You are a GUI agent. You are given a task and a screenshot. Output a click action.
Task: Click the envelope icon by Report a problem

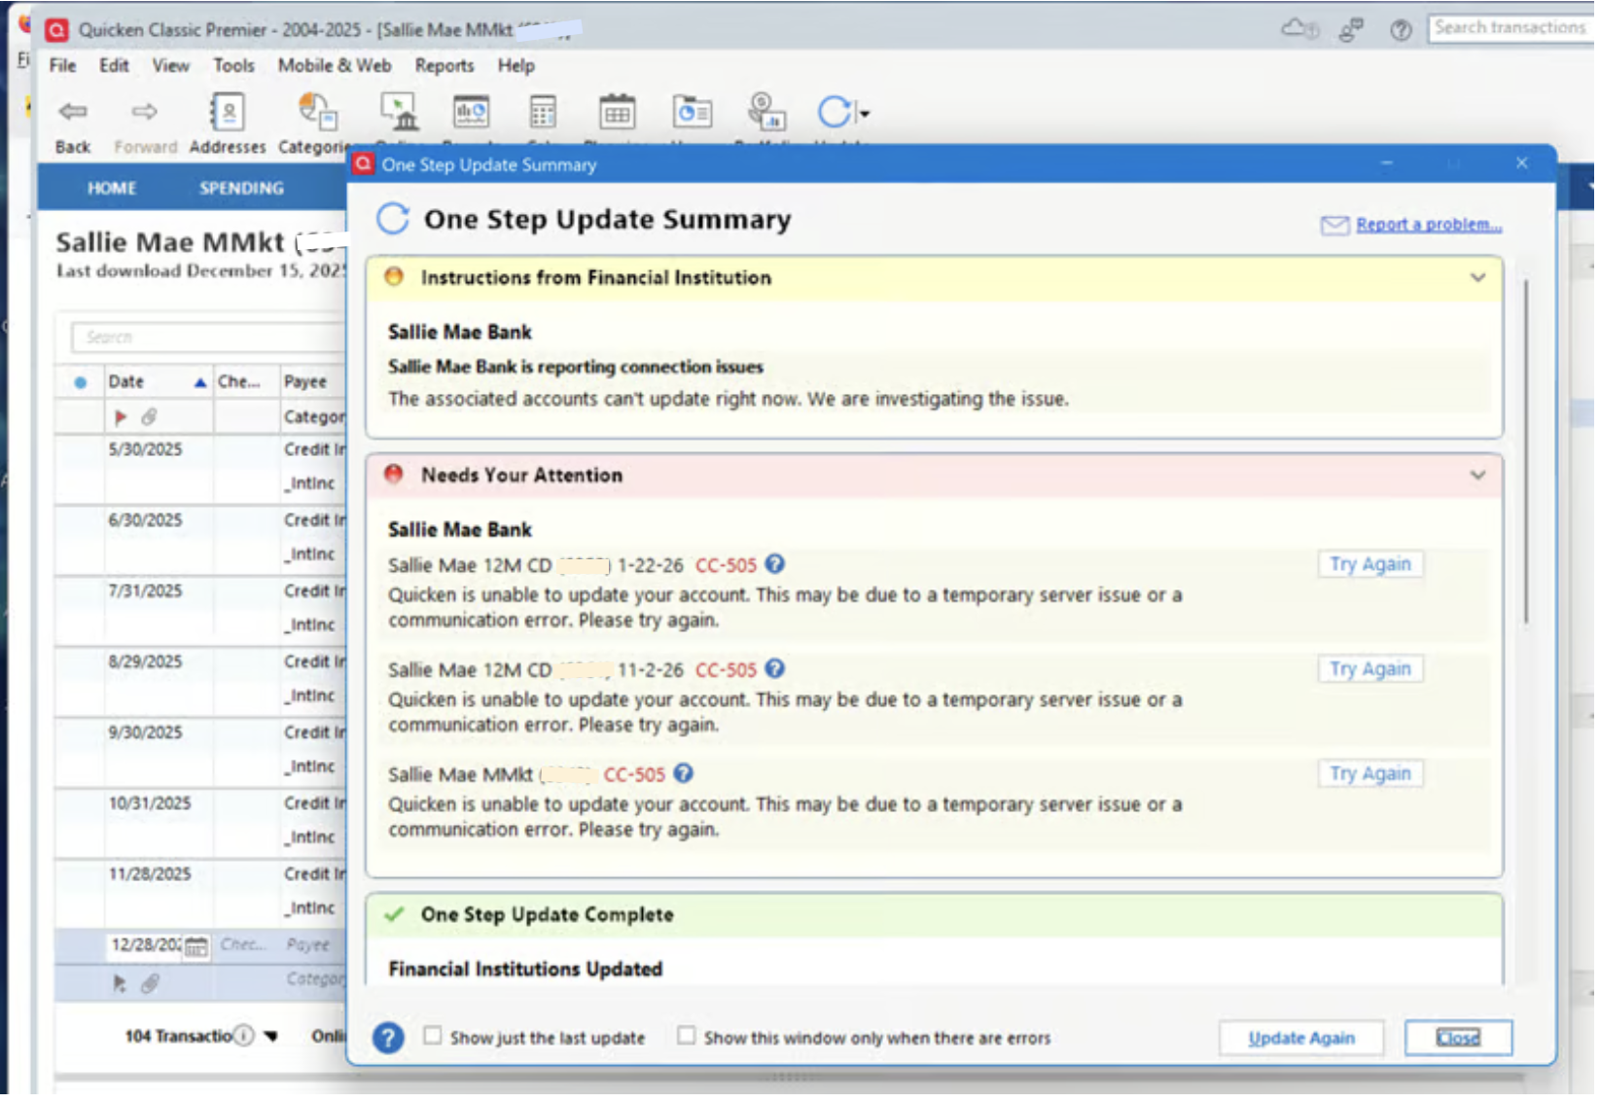click(1334, 226)
